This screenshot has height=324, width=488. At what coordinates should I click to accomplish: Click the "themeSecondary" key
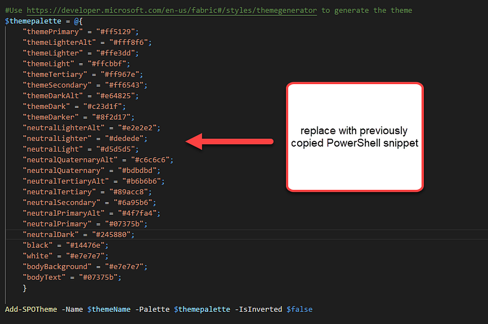point(57,85)
